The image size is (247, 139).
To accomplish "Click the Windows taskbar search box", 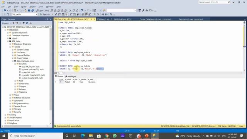I will [x=35, y=136].
